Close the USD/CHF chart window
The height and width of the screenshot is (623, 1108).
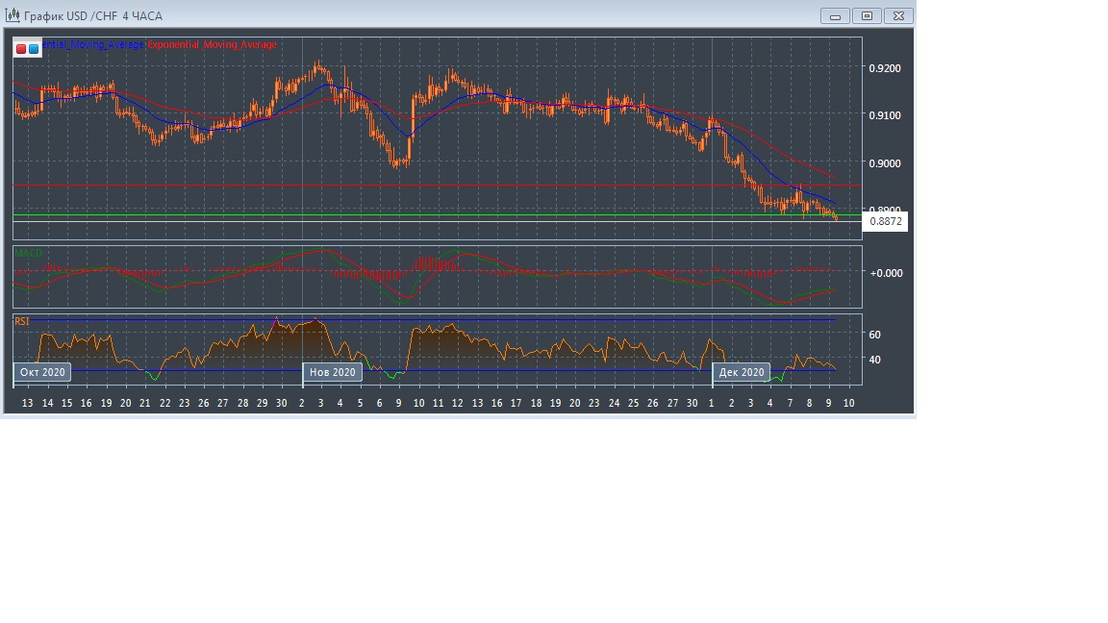pos(898,15)
